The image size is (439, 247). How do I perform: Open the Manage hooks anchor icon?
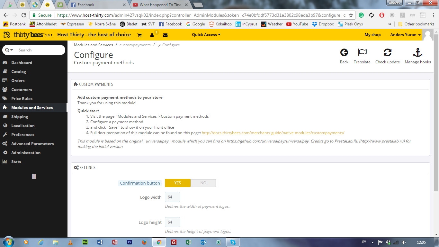pos(417,53)
